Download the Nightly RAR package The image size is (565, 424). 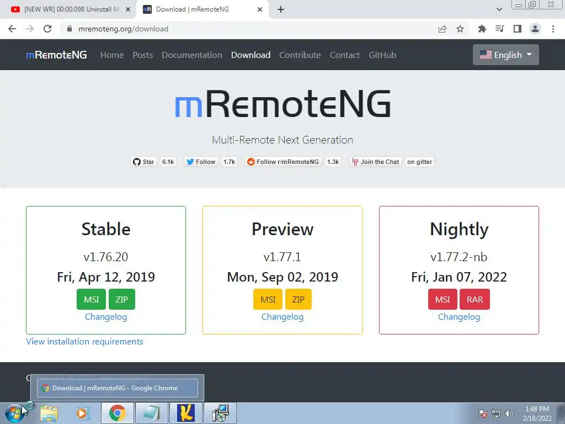tap(475, 299)
